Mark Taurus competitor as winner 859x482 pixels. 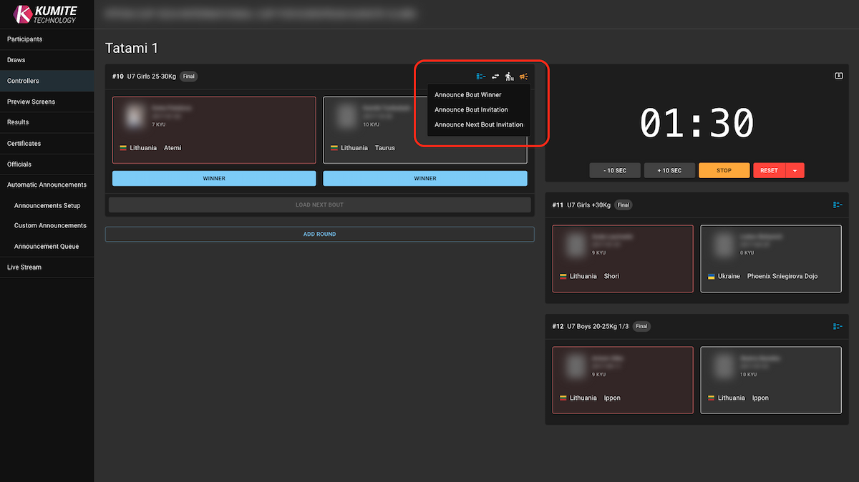pyautogui.click(x=424, y=179)
